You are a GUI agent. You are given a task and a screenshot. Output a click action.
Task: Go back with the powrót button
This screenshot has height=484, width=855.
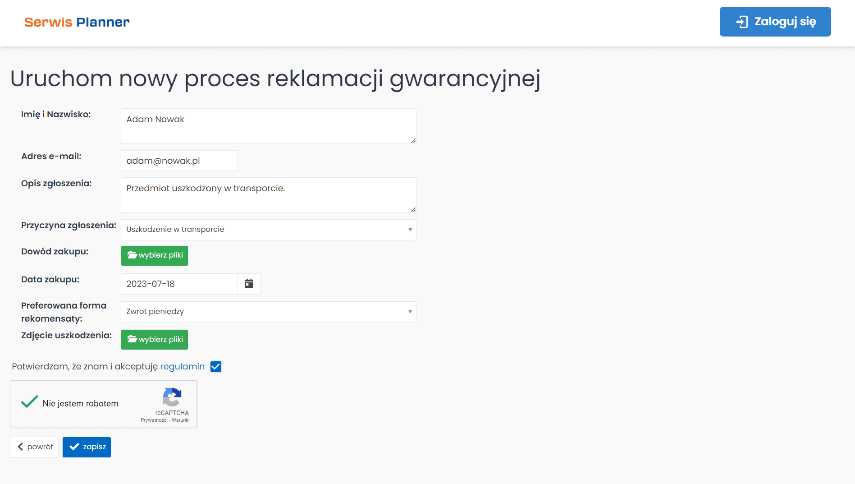(35, 447)
